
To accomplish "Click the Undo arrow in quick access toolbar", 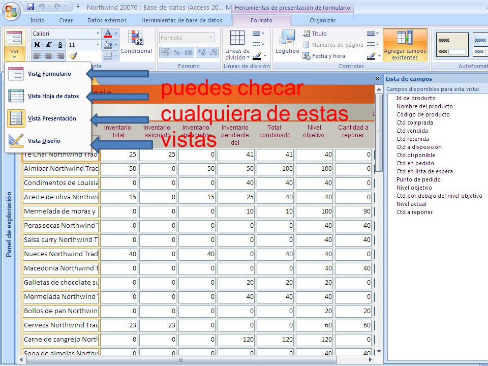I will point(41,7).
